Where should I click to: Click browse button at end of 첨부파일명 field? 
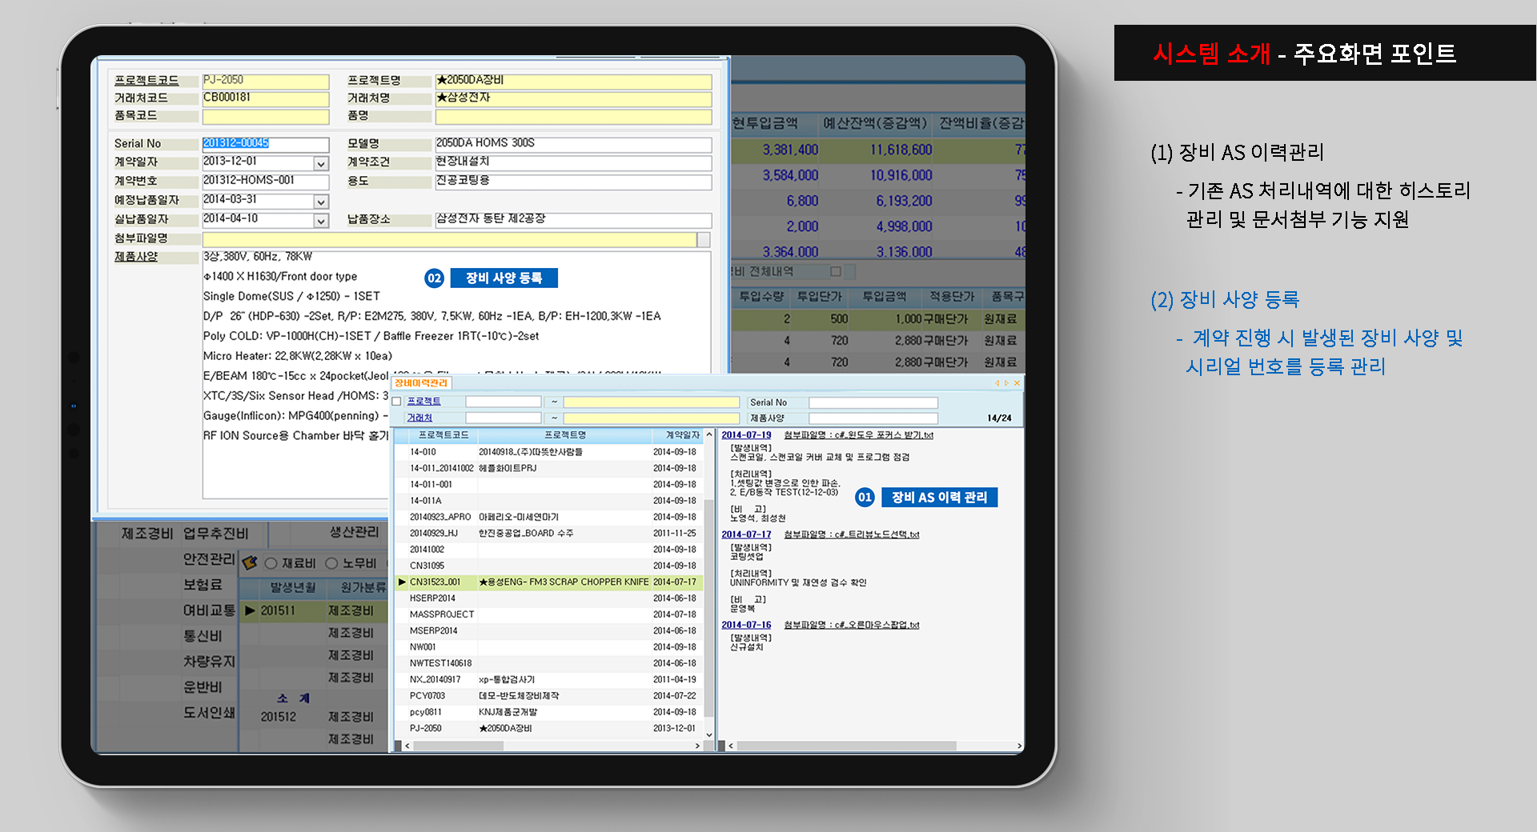pyautogui.click(x=704, y=240)
